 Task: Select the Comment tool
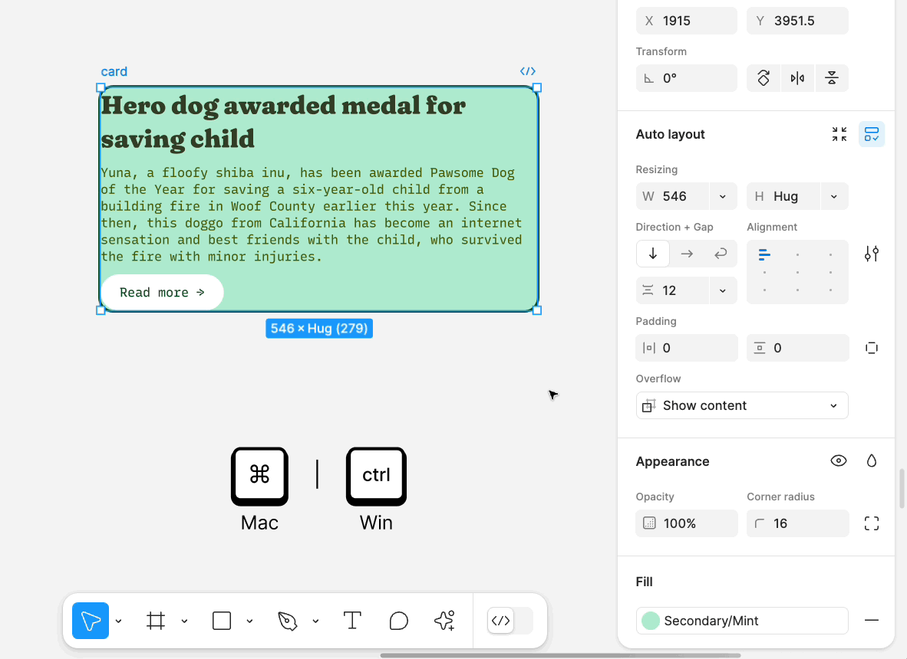tap(398, 621)
